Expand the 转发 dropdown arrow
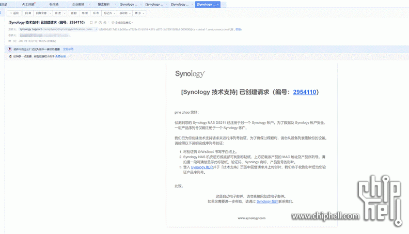 65,13
